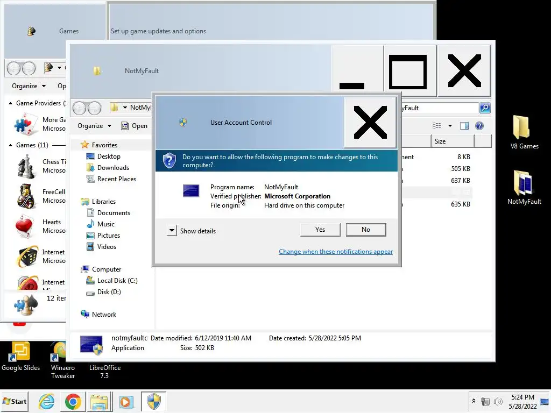
Task: Click notmyfaultc application icon in details pane
Action: tap(91, 345)
